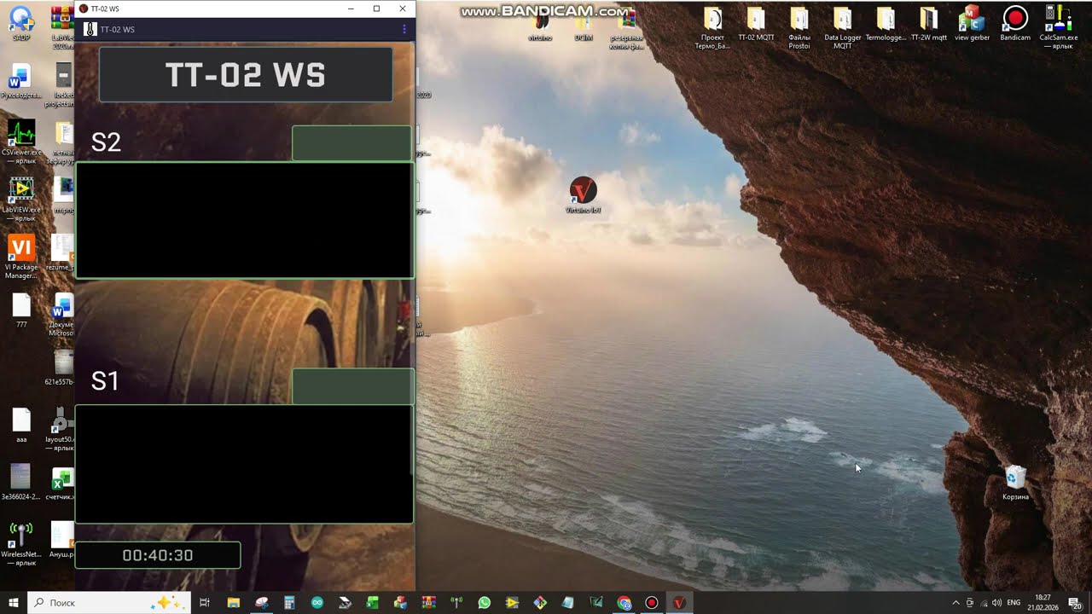Image resolution: width=1092 pixels, height=614 pixels.
Task: Click the green value box beside S2
Action: point(351,142)
